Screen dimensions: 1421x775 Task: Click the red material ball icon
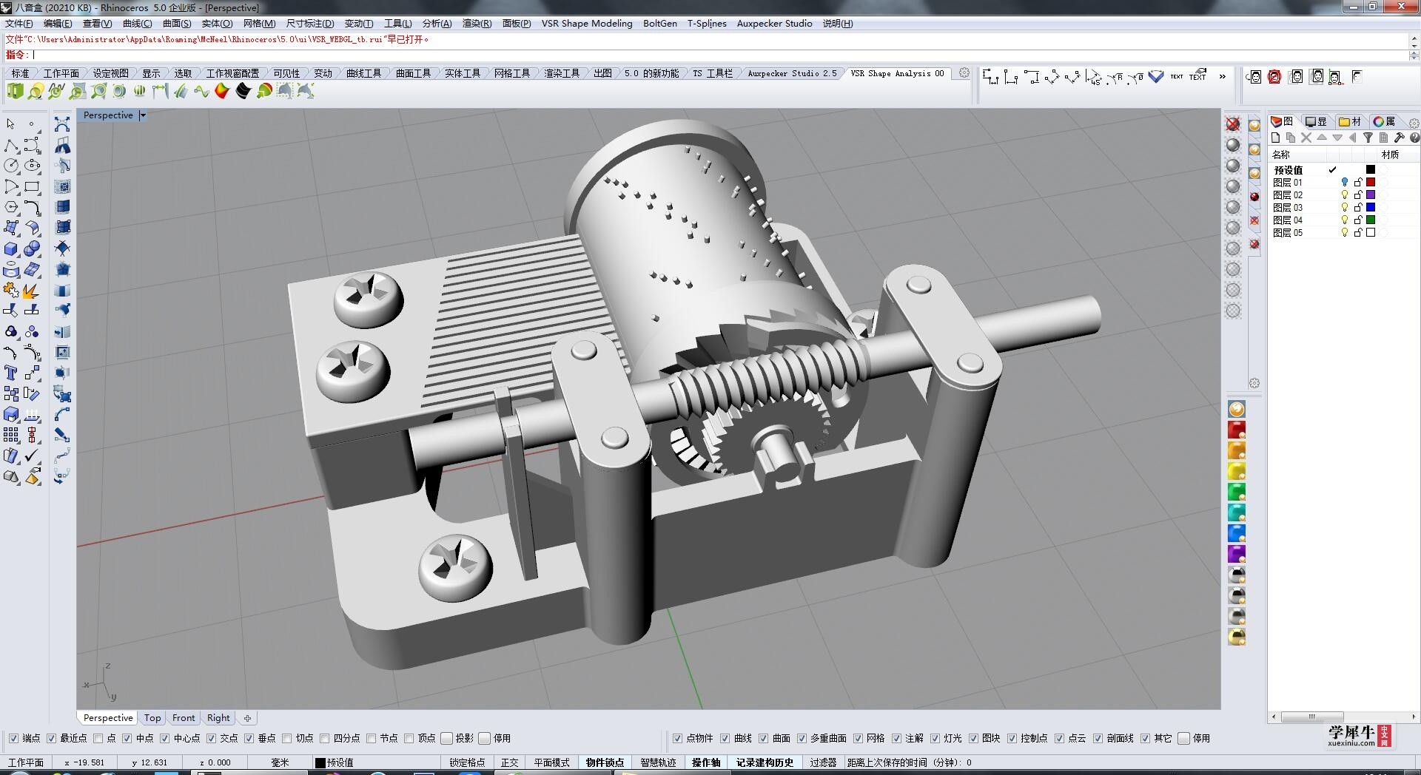(1237, 430)
